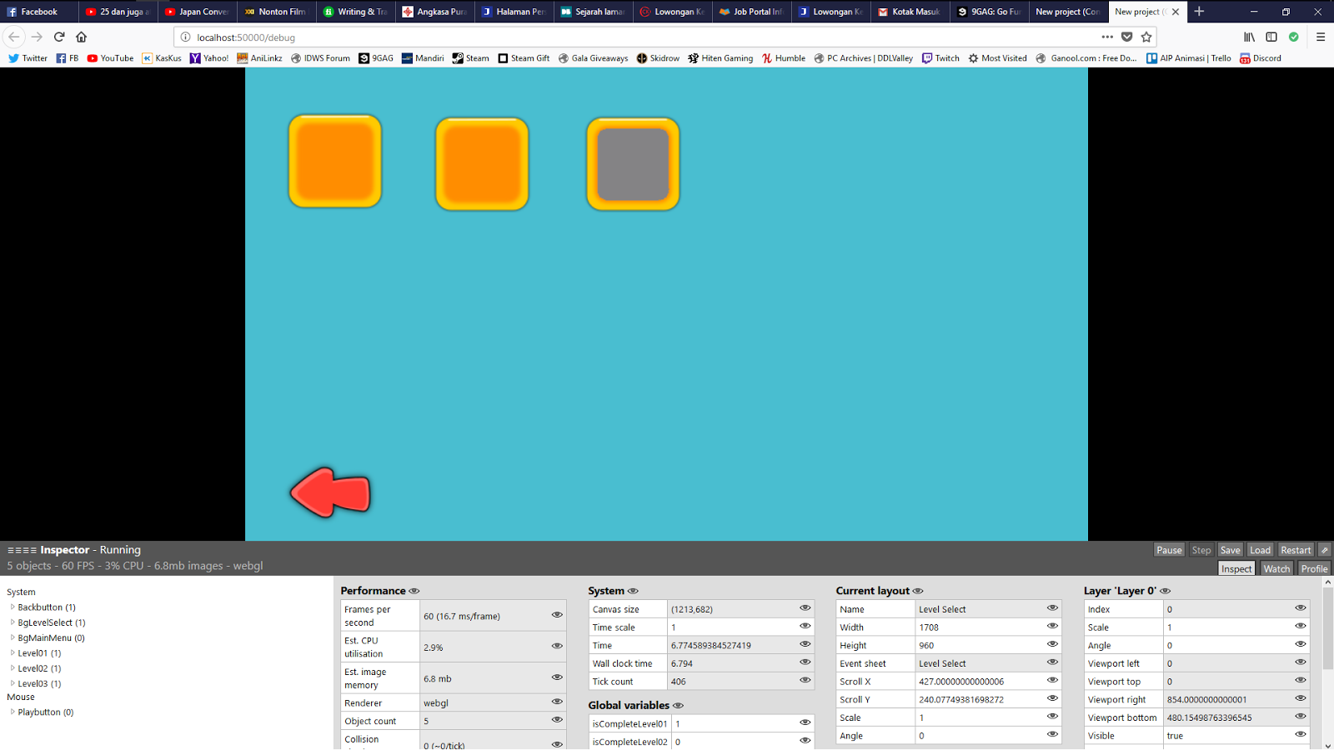This screenshot has height=750, width=1334.
Task: Open the YouTube bookmark icon
Action: 94,58
